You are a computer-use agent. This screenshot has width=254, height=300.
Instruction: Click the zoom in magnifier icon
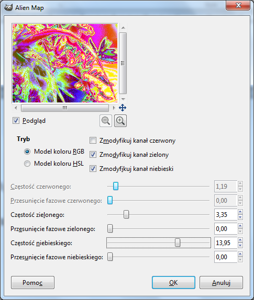pyautogui.click(x=120, y=121)
